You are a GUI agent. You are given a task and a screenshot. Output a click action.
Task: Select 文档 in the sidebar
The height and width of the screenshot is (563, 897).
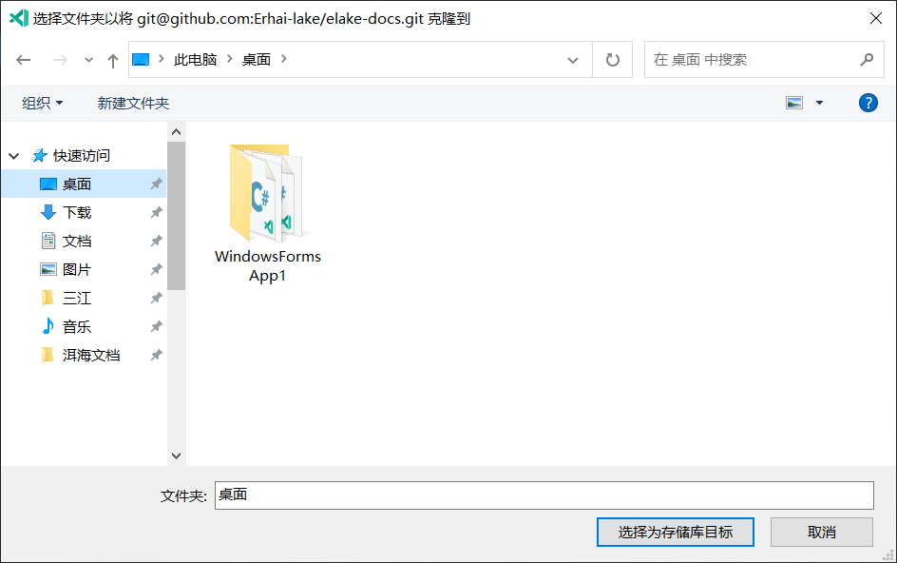77,241
